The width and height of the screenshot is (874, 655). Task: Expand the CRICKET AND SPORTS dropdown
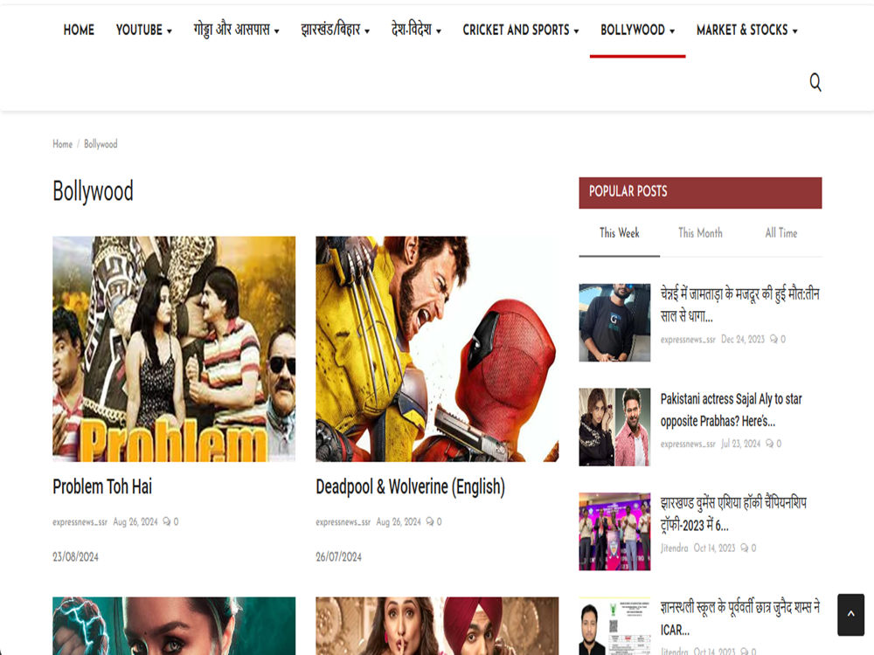point(521,30)
